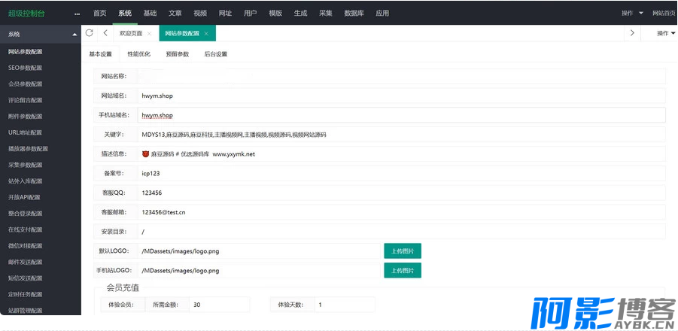Open the 采集 top menu item
The height and width of the screenshot is (331, 678).
click(x=325, y=13)
